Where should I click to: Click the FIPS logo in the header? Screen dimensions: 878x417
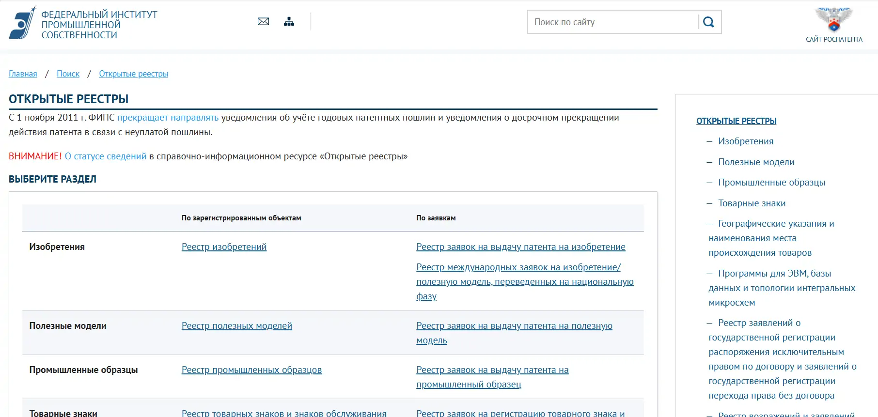[x=23, y=23]
